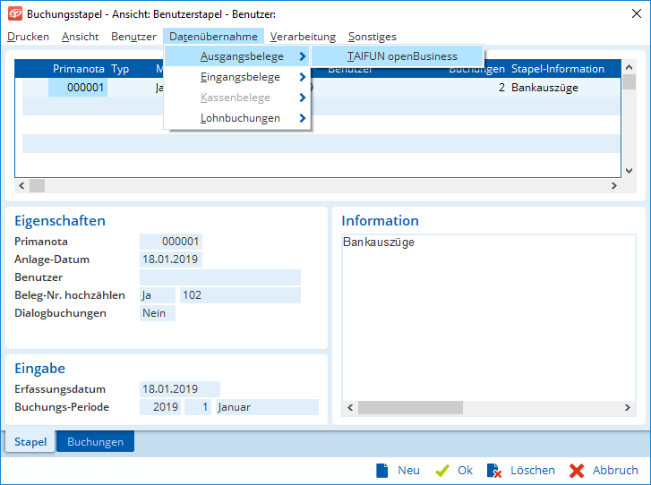The width and height of the screenshot is (651, 485).
Task: Click Buchungs-Periode year 2019 field
Action: pyautogui.click(x=160, y=407)
